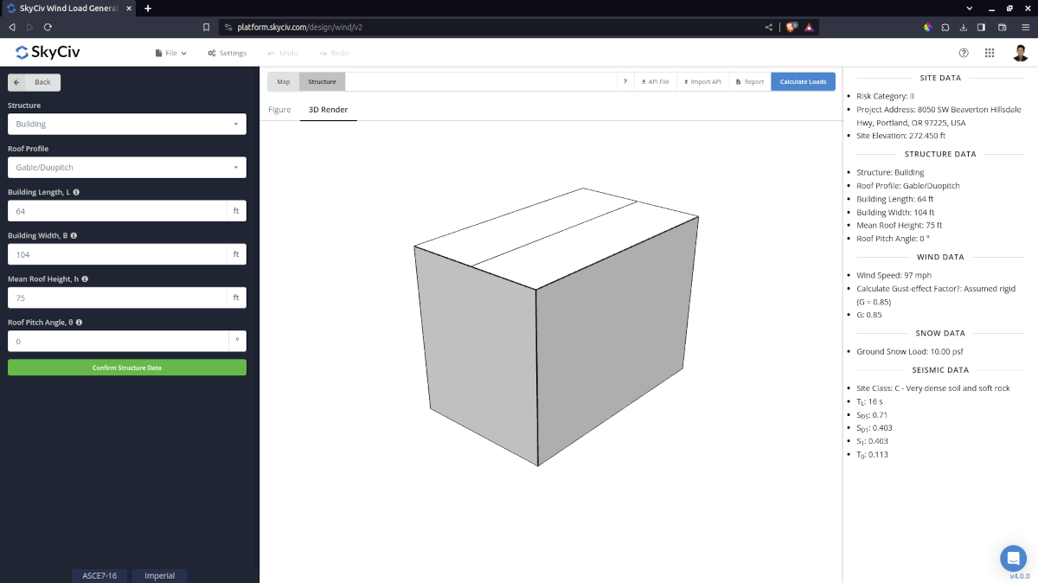The width and height of the screenshot is (1038, 583).
Task: Toggle the ASCE7-16 design code
Action: tap(99, 574)
